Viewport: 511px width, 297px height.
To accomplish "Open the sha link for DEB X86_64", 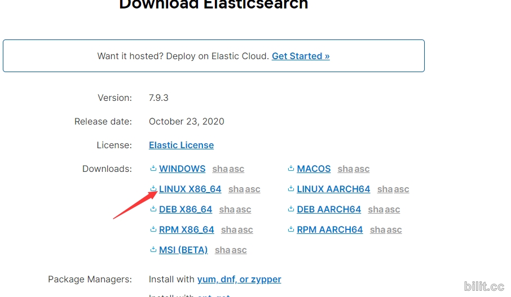I will click(x=227, y=209).
